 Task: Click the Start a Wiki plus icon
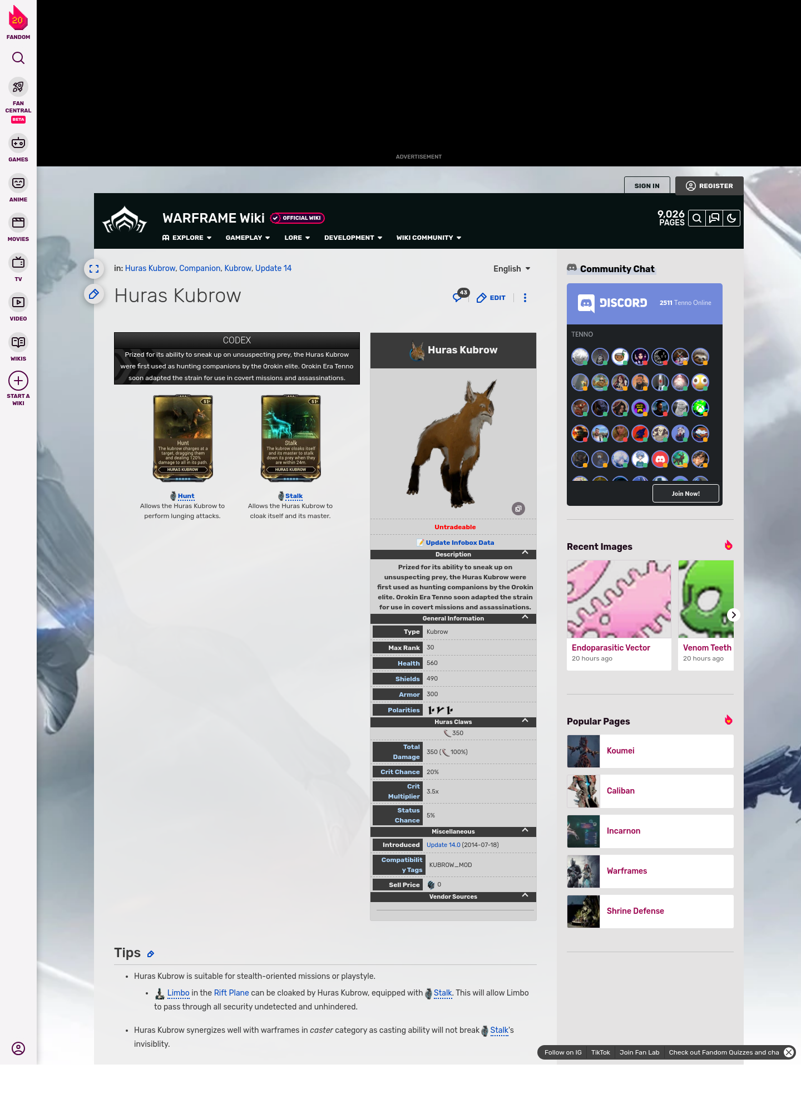18,381
